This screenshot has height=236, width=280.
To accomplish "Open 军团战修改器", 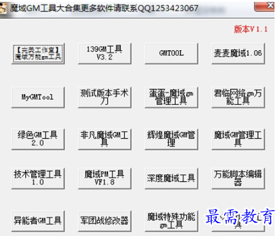I will 104,221.
